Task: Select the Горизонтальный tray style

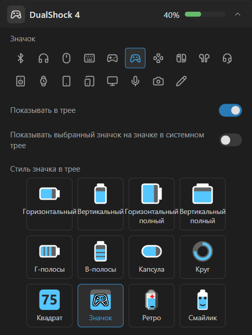Action: click(50, 204)
